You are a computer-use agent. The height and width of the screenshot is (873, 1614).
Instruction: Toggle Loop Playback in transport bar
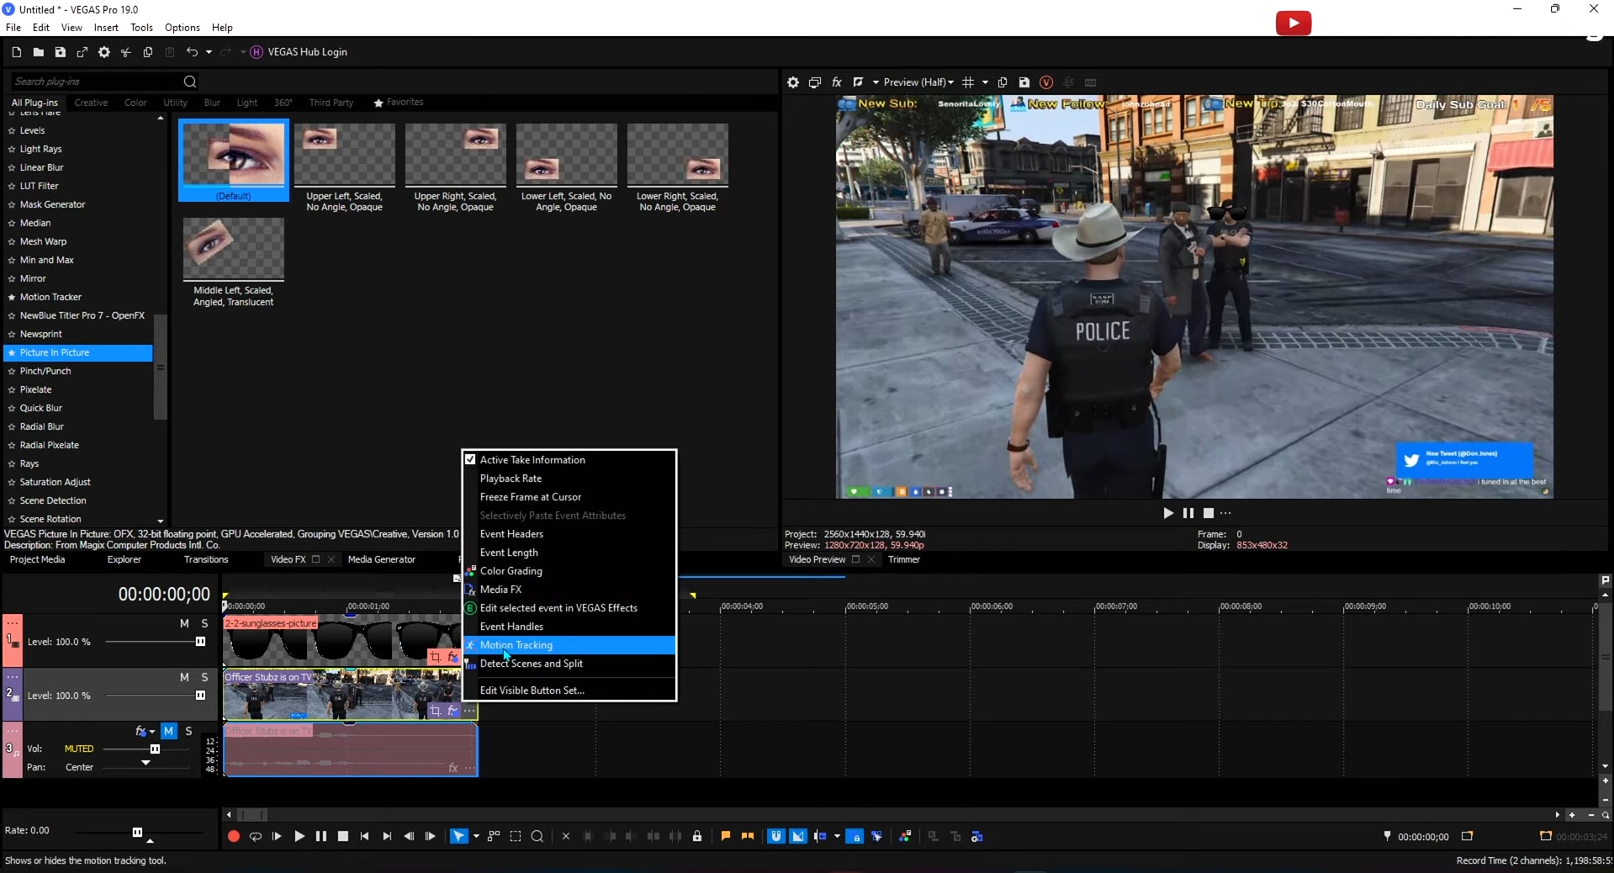[x=256, y=836]
